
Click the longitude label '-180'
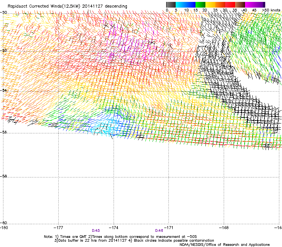[4, 228]
